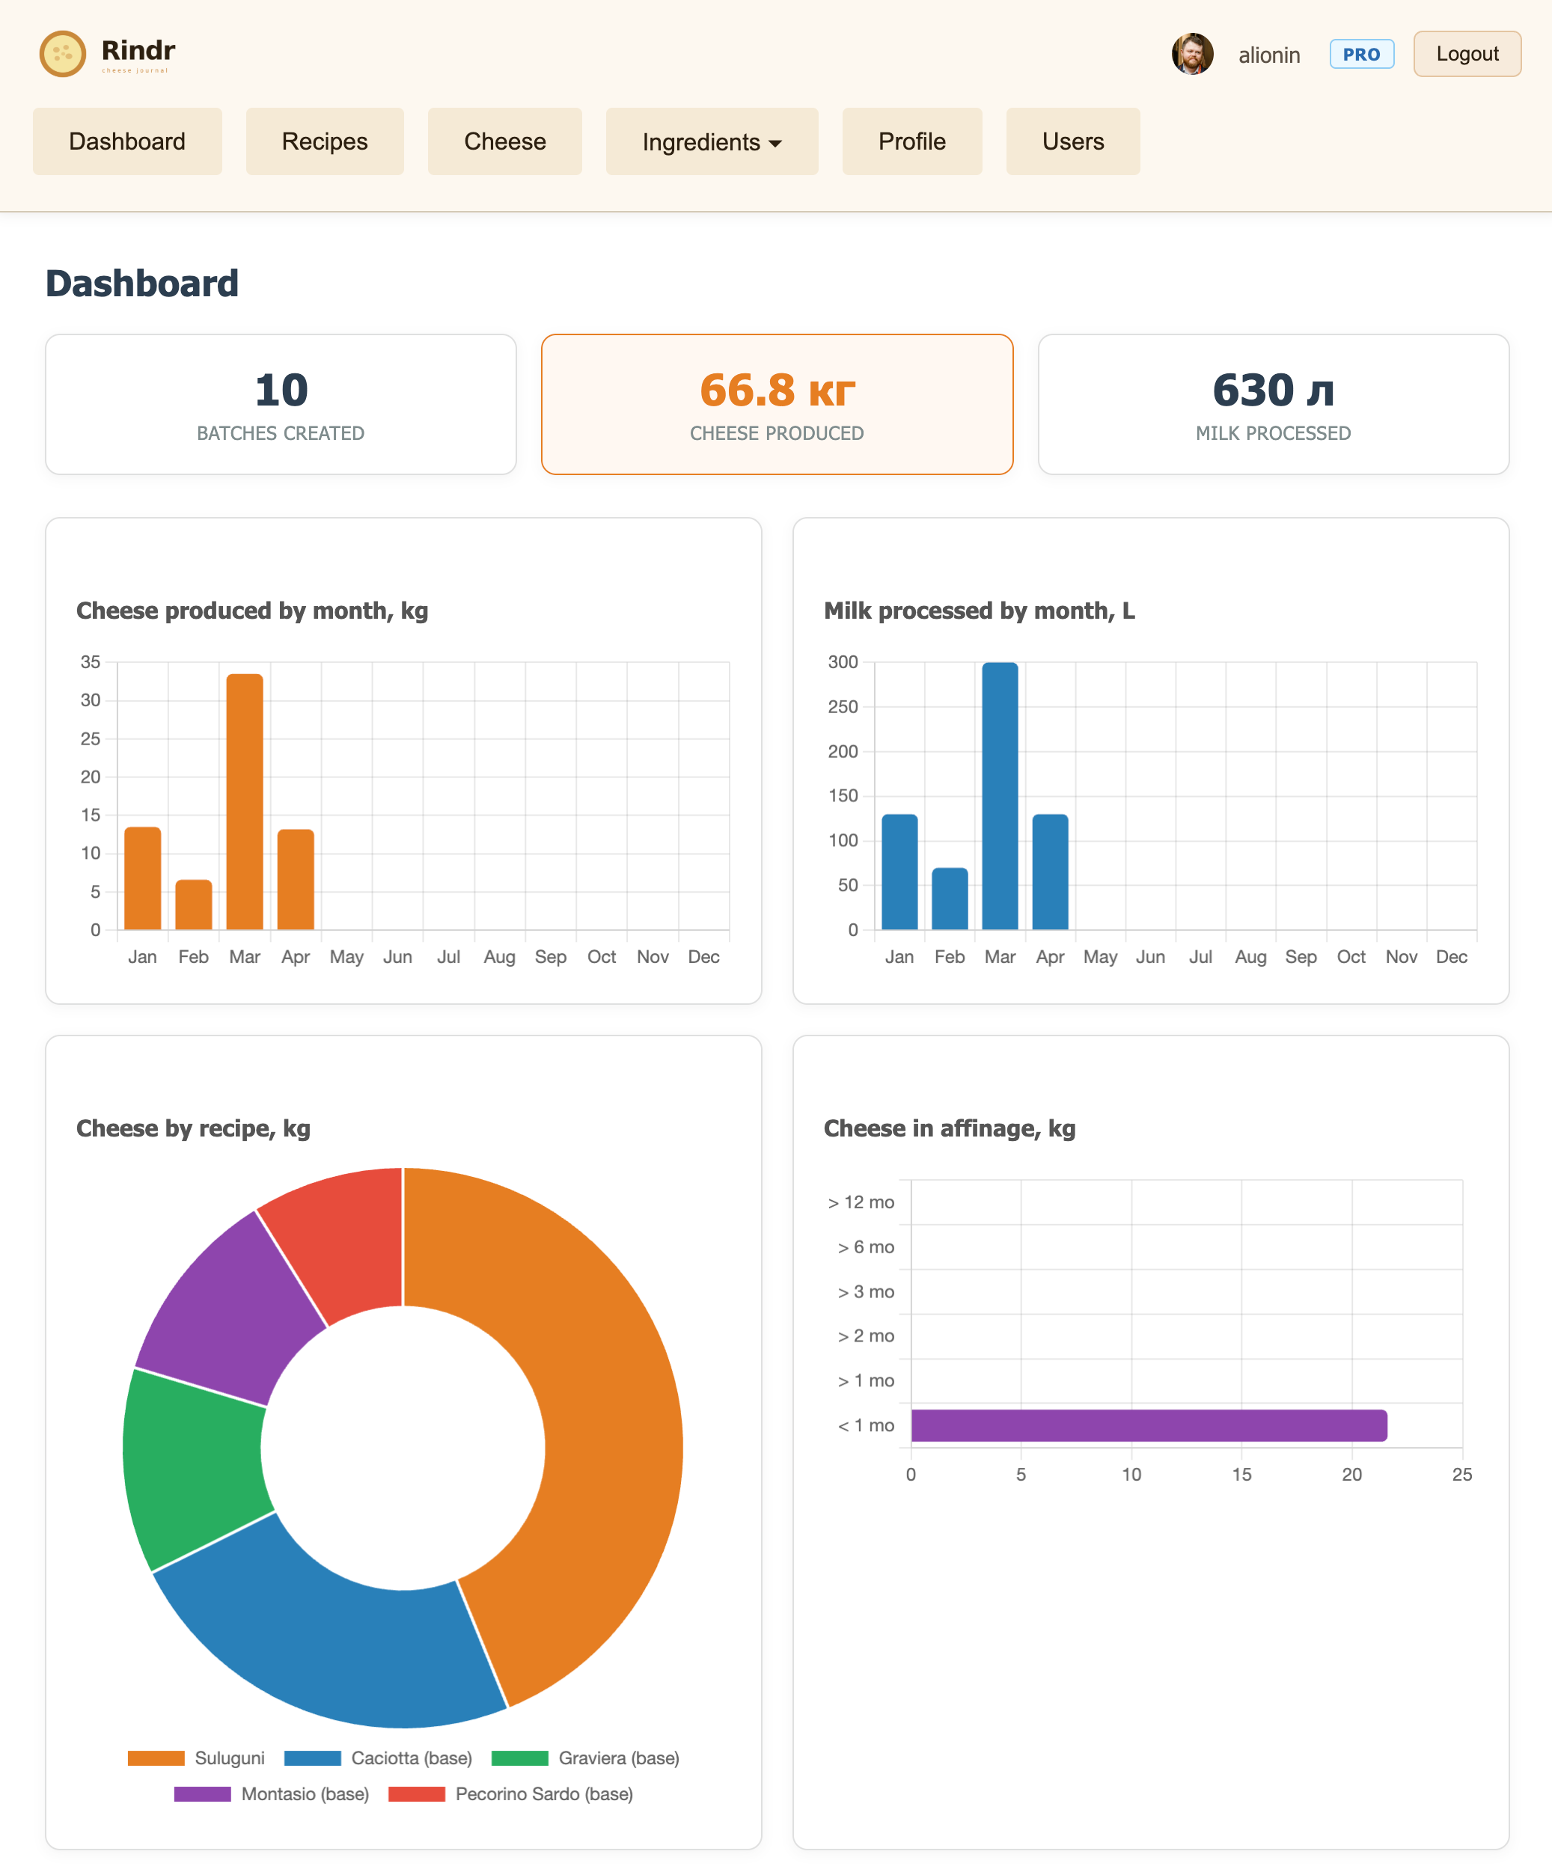This screenshot has height=1869, width=1552.
Task: Click the PRO badge
Action: [x=1362, y=53]
